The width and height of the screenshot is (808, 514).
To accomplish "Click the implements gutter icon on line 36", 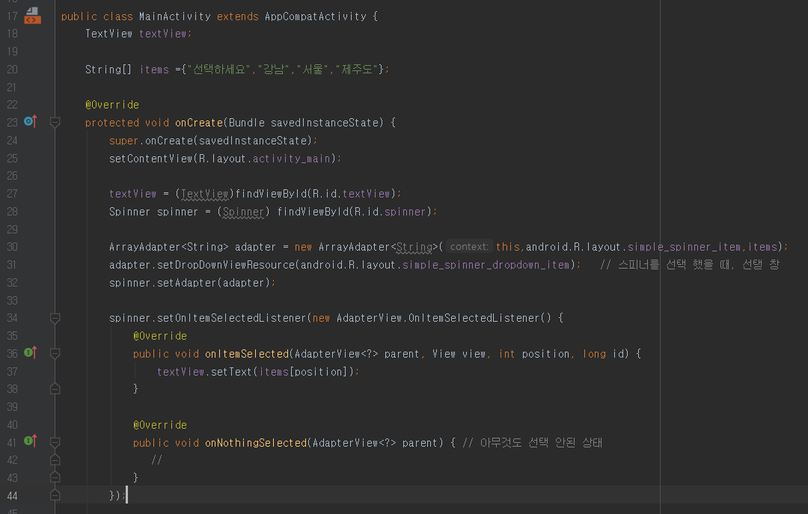I will (31, 352).
